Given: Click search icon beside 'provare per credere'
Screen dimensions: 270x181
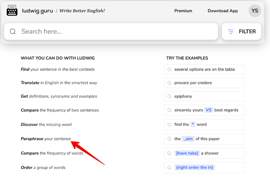Looking at the screenshot, I should pos(170,83).
